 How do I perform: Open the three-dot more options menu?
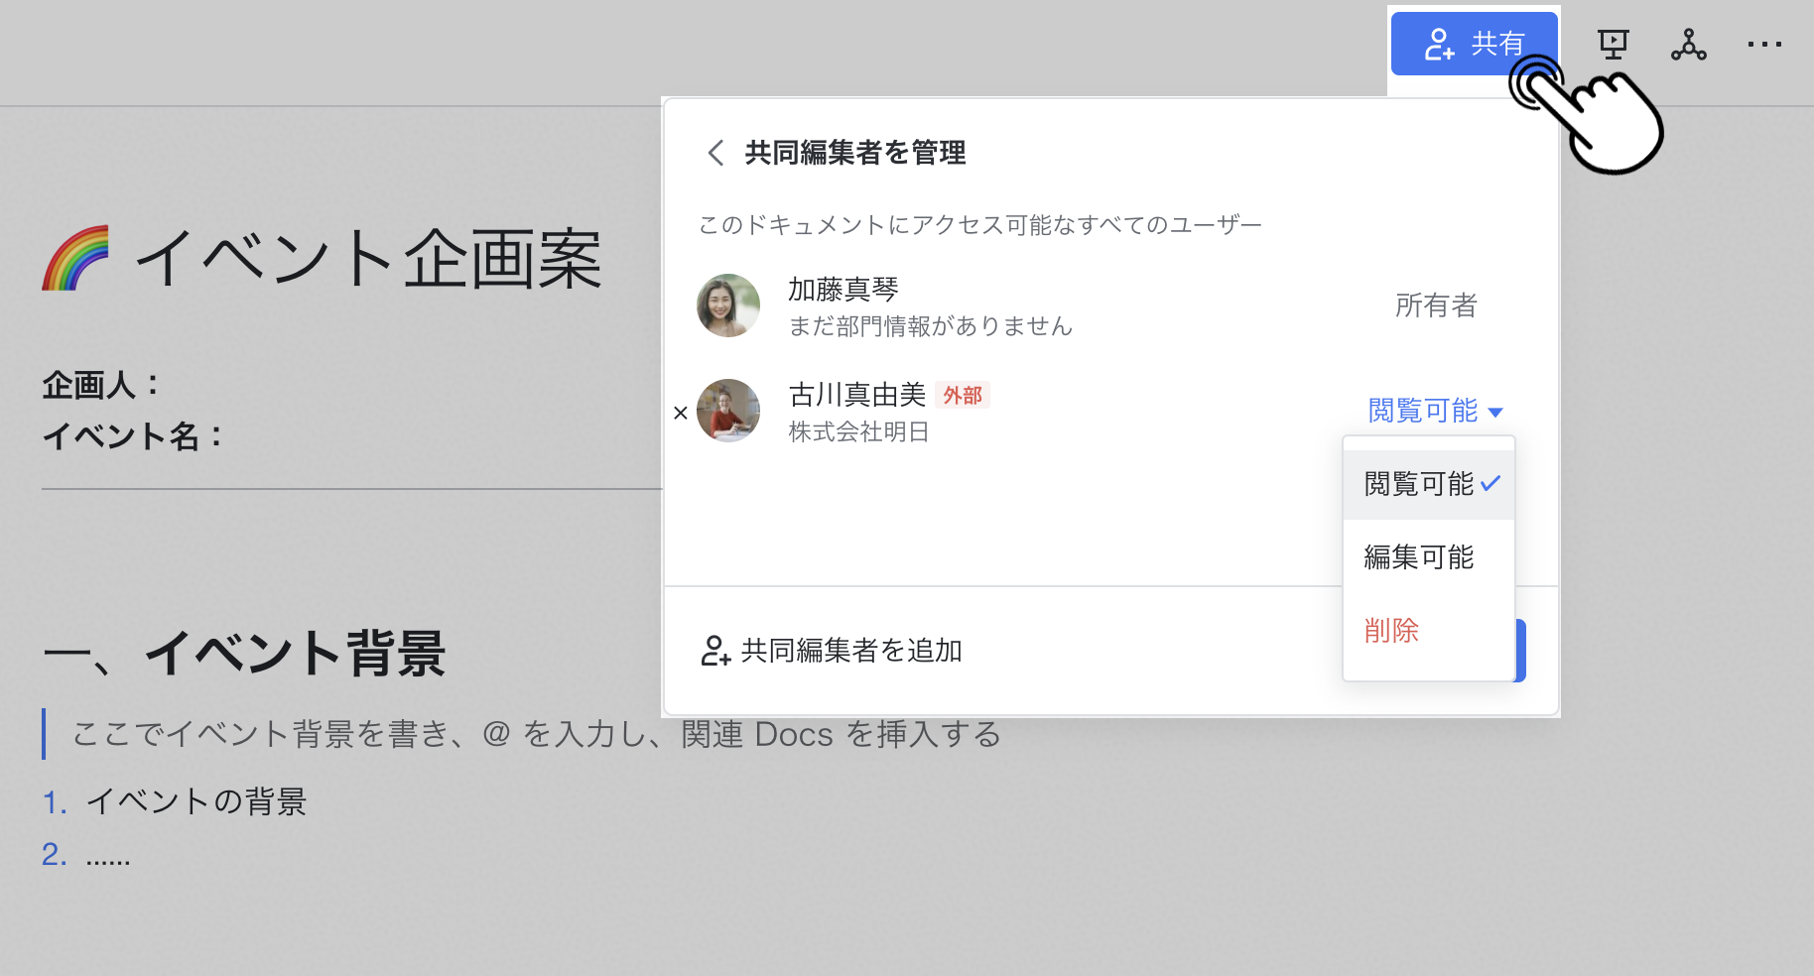(1764, 45)
